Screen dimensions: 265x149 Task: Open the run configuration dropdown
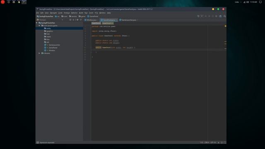pyautogui.click(x=202, y=16)
